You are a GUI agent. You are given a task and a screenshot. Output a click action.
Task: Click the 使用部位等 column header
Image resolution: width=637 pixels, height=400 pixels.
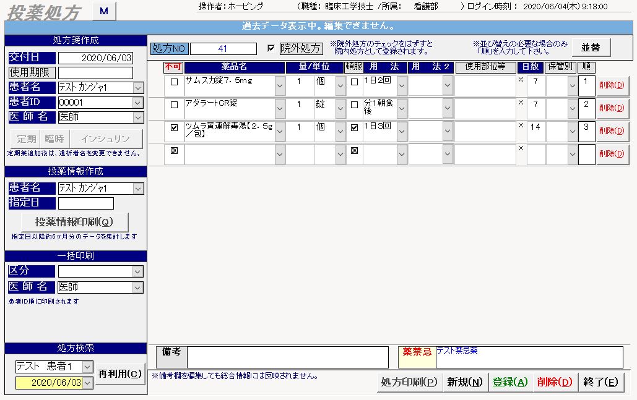point(485,67)
